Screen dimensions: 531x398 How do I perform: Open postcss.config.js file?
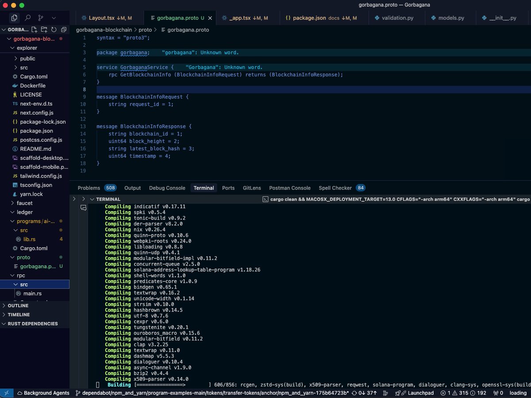41,140
